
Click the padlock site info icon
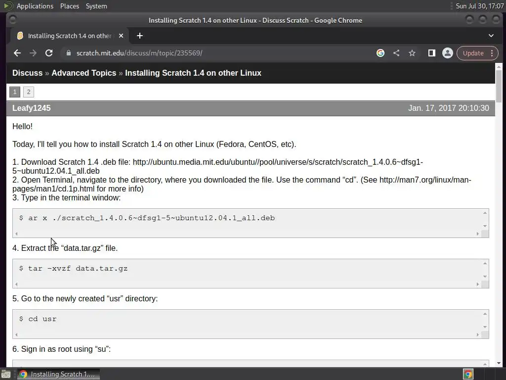[x=68, y=53]
